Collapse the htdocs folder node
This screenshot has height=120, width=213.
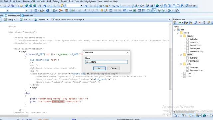(177, 33)
